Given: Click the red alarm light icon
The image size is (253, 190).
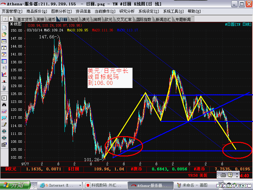Looking at the screenshot, I should (x=4, y=81).
